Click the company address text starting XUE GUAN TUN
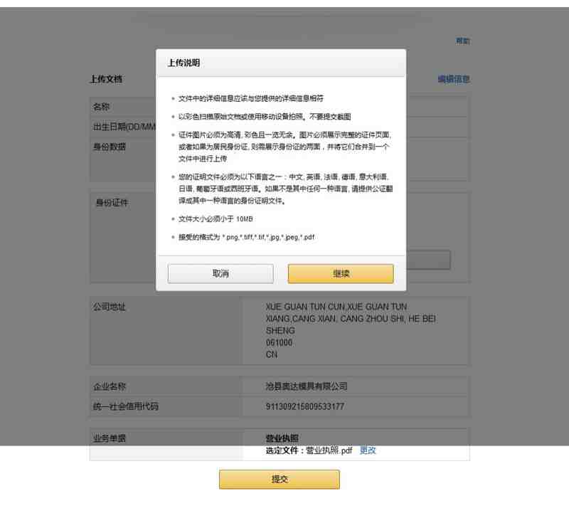This screenshot has width=569, height=528. pyautogui.click(x=351, y=330)
